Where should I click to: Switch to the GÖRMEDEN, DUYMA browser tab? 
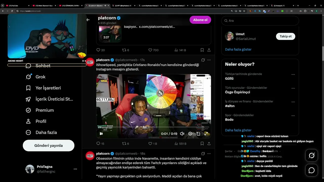click(x=71, y=6)
